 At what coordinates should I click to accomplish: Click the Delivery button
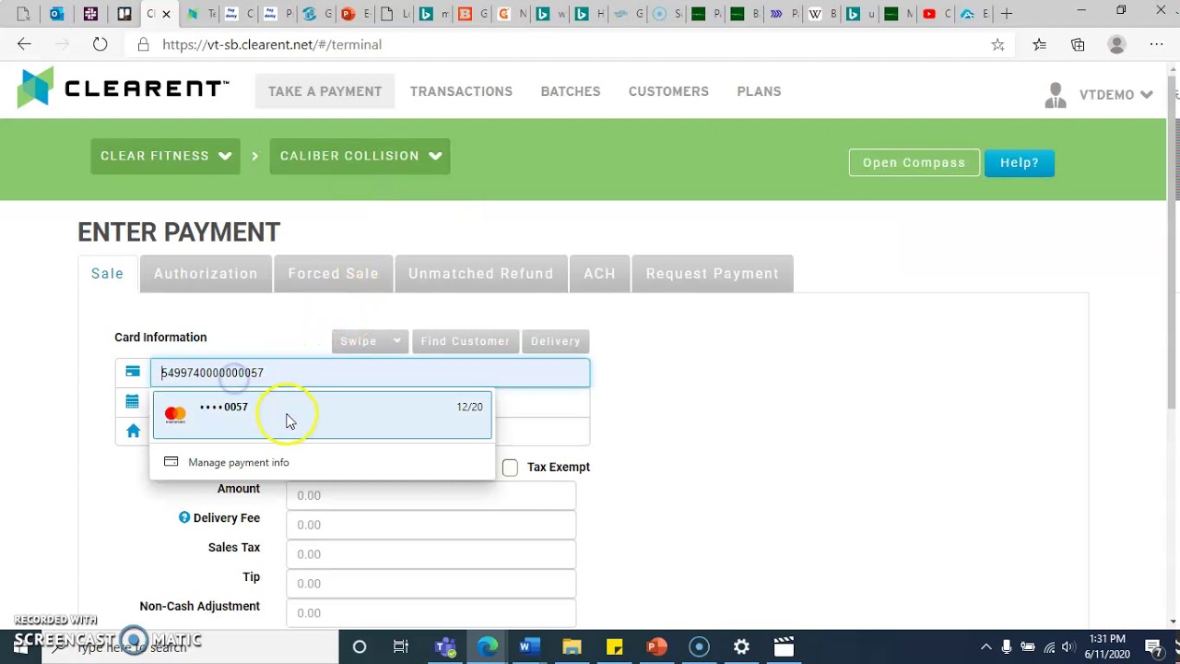[555, 341]
